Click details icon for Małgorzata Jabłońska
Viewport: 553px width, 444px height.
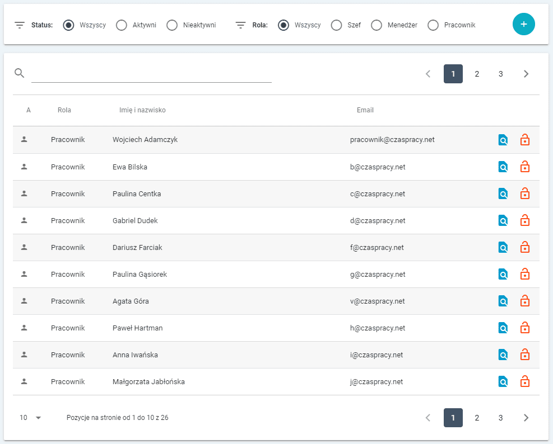(503, 381)
